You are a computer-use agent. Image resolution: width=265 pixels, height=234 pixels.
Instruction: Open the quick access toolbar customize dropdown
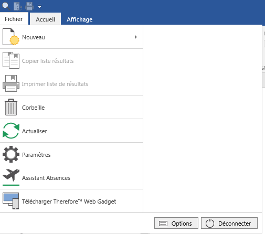click(x=40, y=6)
